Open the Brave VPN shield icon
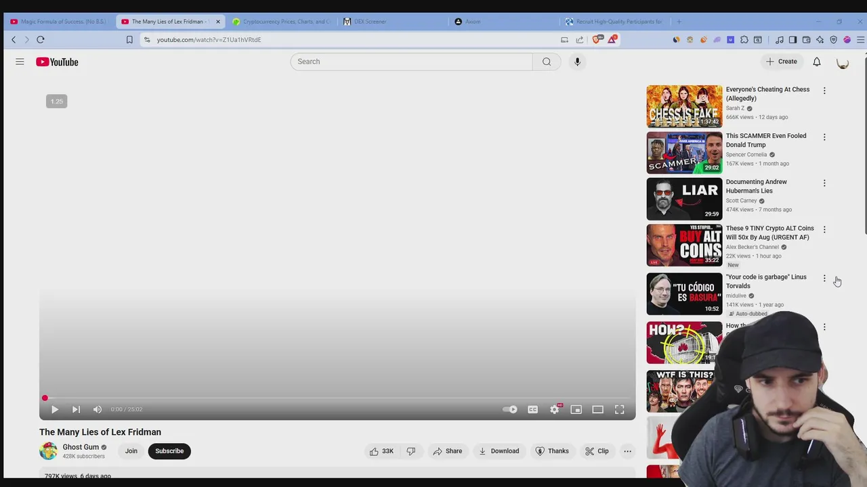Image resolution: width=867 pixels, height=487 pixels. 833,40
